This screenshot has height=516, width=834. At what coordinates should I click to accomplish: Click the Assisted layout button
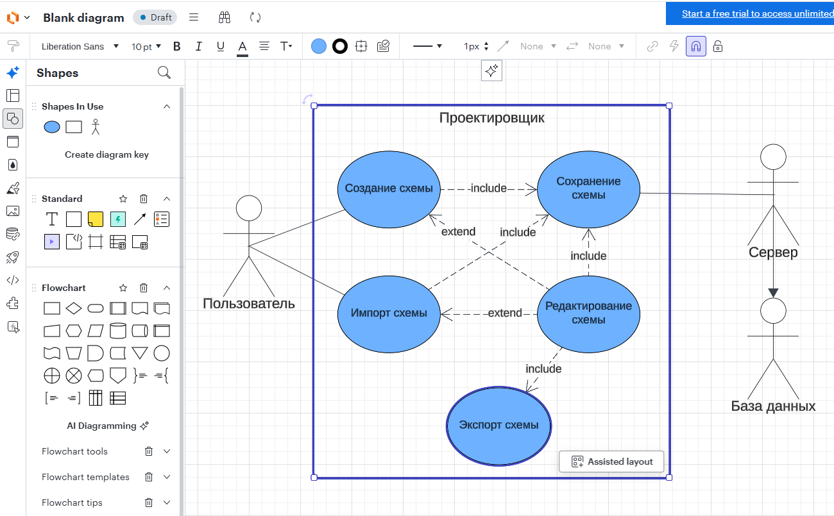click(x=611, y=462)
